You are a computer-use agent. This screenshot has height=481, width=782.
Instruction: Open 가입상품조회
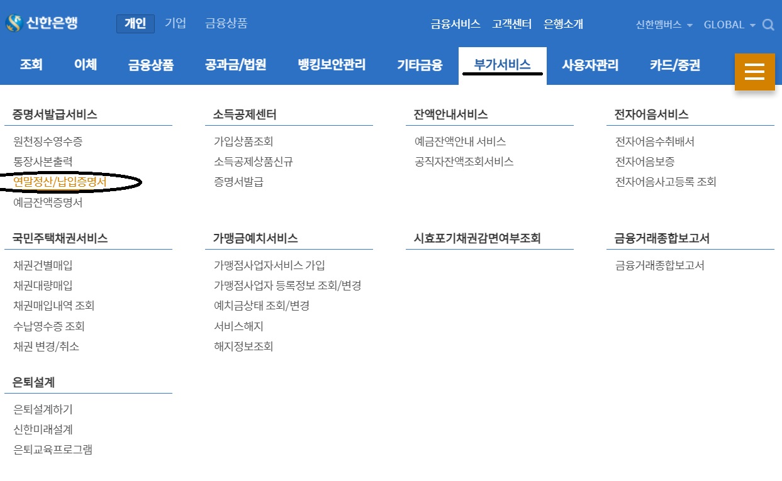pos(243,141)
